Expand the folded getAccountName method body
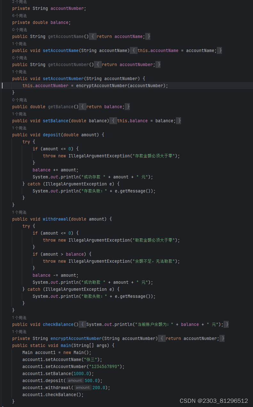Viewport: 253px width, 407px height. point(93,36)
